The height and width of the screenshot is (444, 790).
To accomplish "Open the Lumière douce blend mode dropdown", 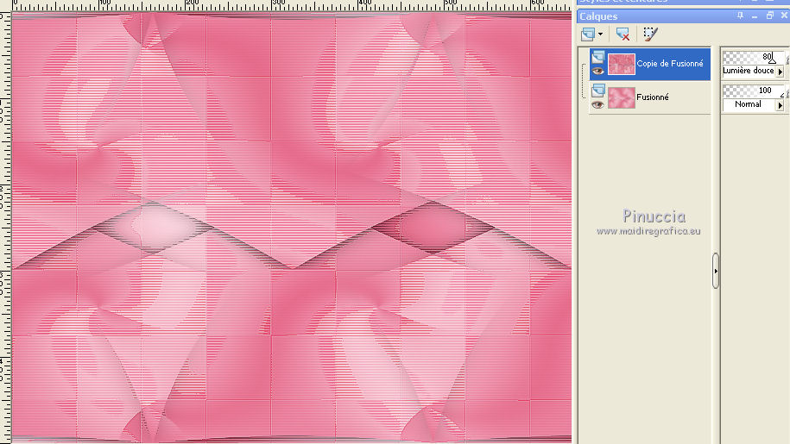I will coord(780,72).
